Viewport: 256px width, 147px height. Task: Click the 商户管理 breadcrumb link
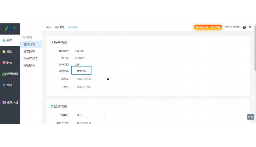point(60,27)
